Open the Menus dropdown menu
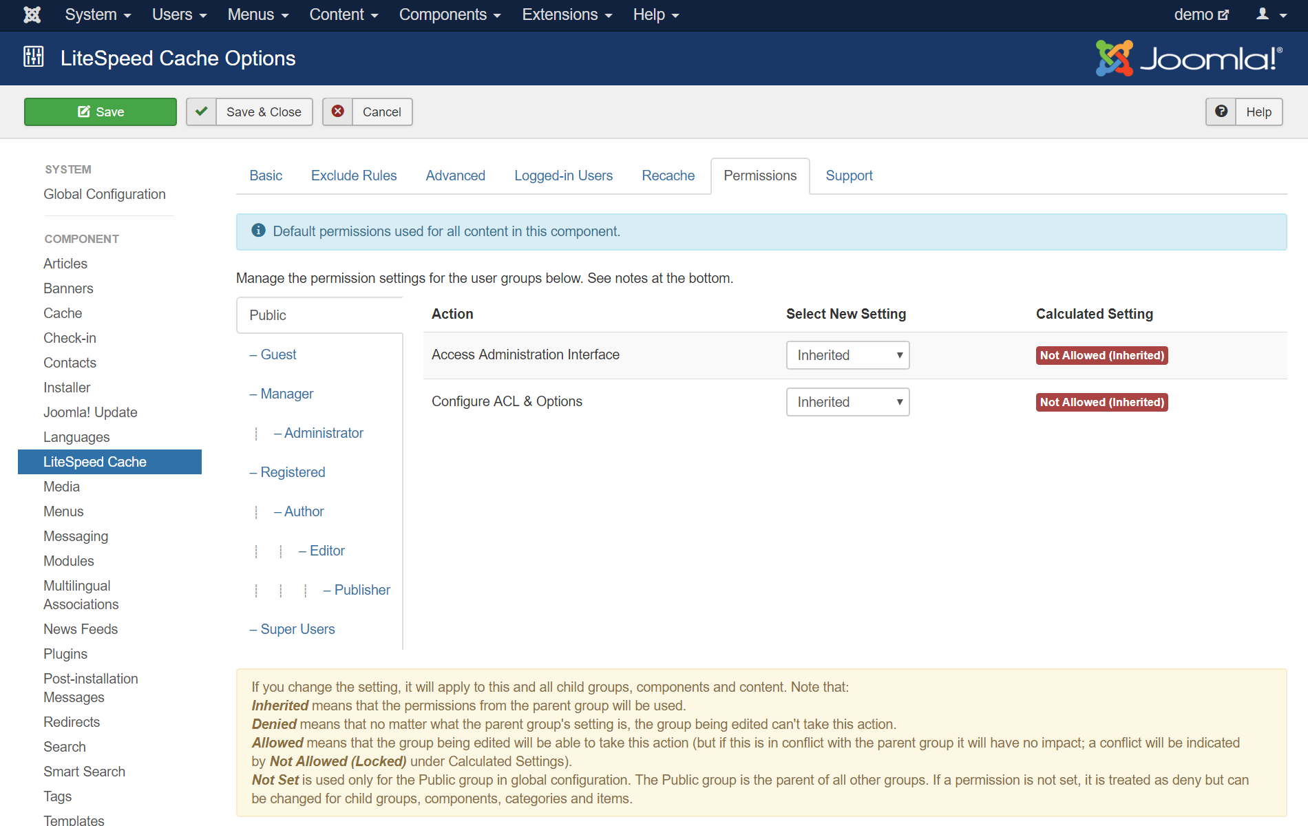 coord(258,14)
